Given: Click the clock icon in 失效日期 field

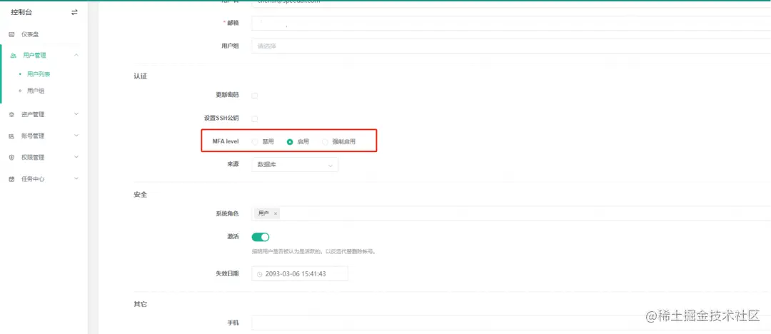Looking at the screenshot, I should (x=260, y=274).
